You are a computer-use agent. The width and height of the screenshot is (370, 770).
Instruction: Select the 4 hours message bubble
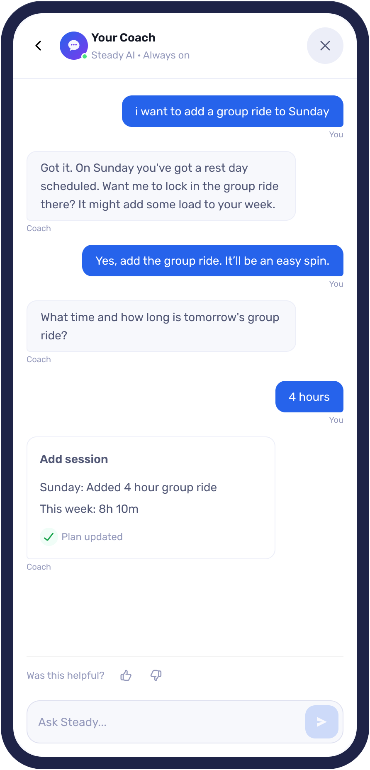tap(309, 397)
